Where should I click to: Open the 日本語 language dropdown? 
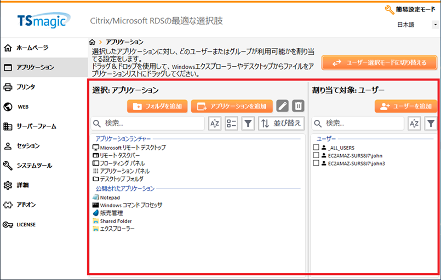click(x=417, y=25)
